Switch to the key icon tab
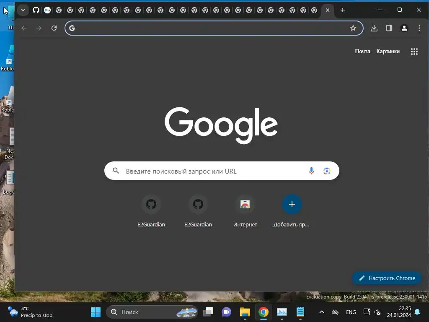 [47, 10]
